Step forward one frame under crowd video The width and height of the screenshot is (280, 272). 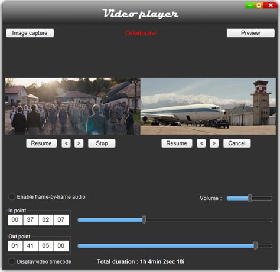pyautogui.click(x=79, y=143)
